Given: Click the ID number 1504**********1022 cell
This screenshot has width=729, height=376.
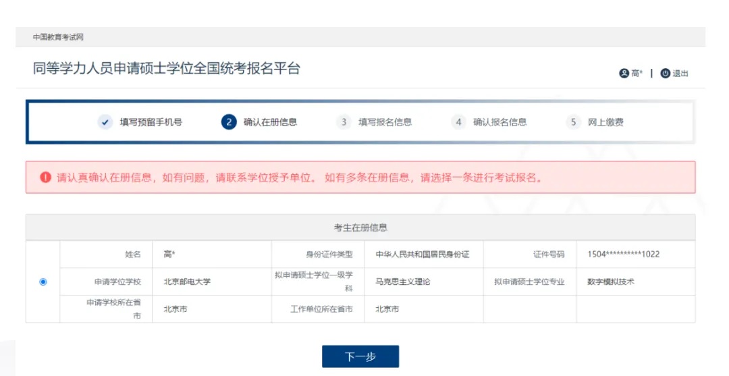Looking at the screenshot, I should (623, 254).
